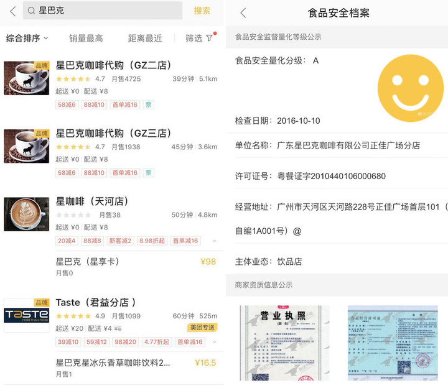Tap the ¥16.5 price
The width and height of the screenshot is (448, 388).
[x=205, y=363]
